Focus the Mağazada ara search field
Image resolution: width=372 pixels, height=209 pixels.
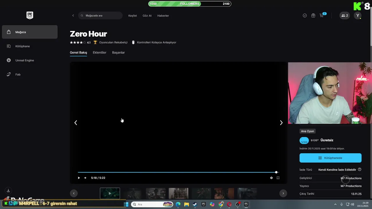click(x=100, y=16)
